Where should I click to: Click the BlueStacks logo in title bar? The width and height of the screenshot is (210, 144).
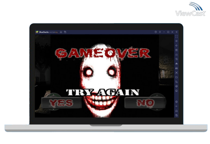click(37, 32)
